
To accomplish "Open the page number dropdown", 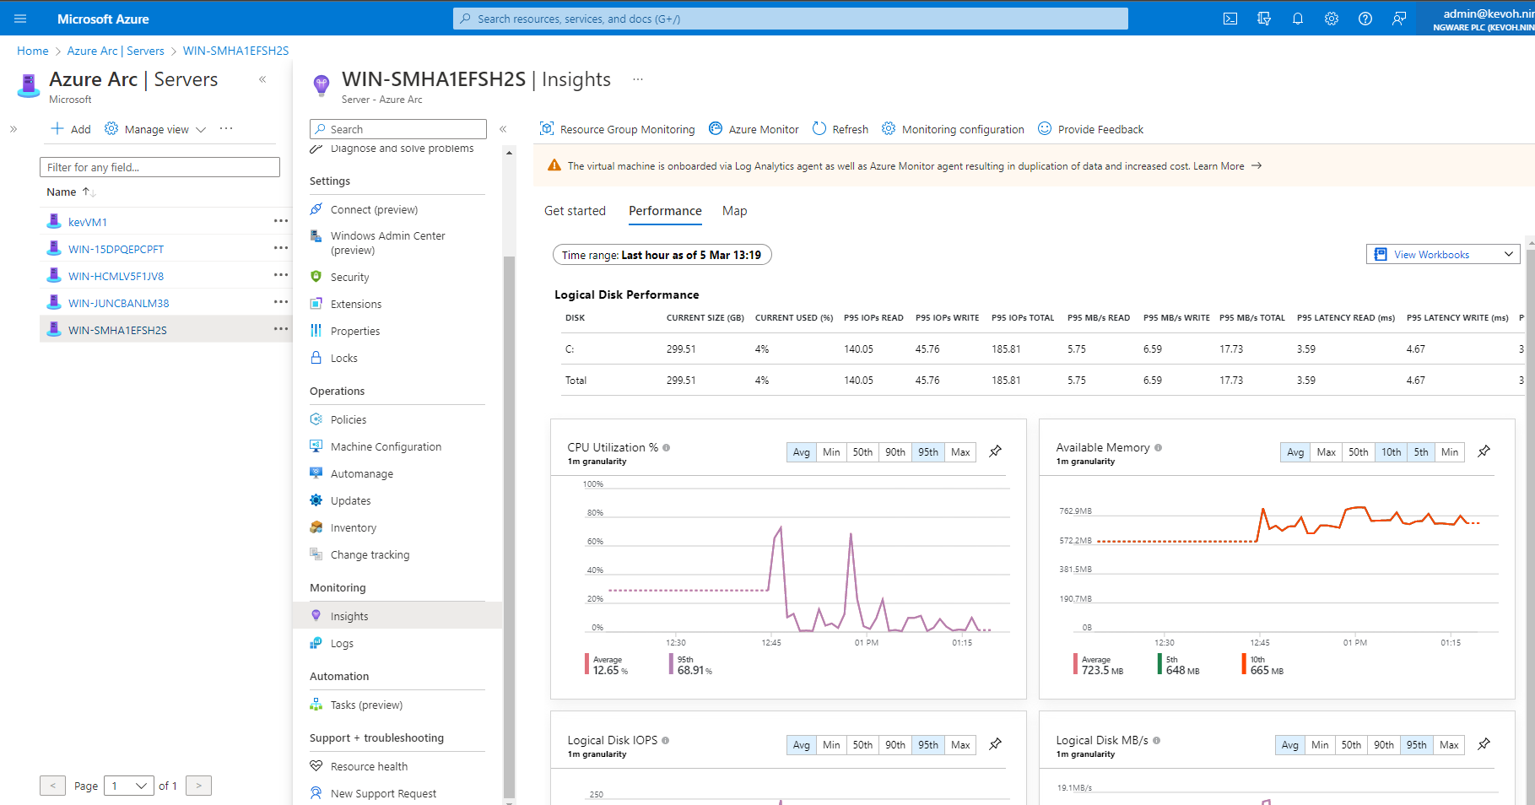I will coord(129,786).
